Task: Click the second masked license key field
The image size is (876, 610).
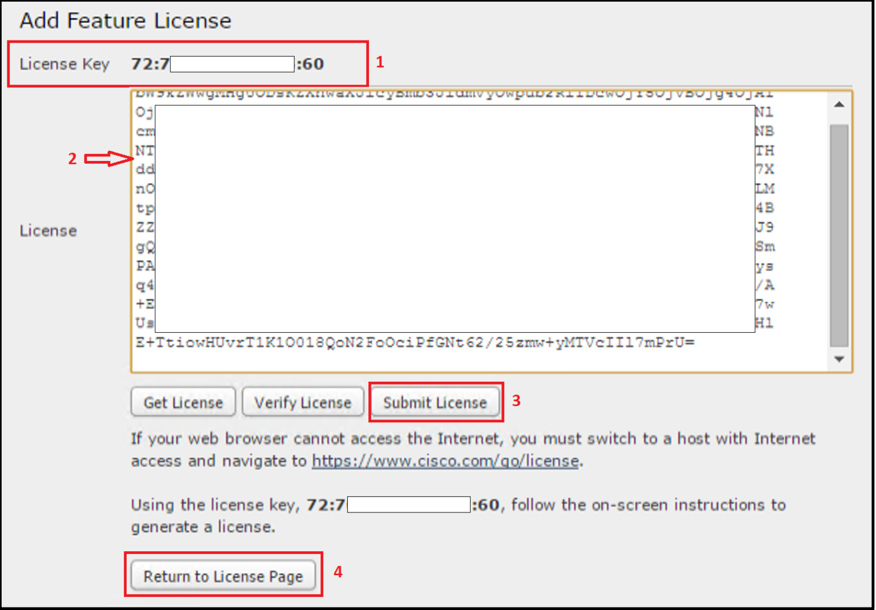Action: click(407, 504)
